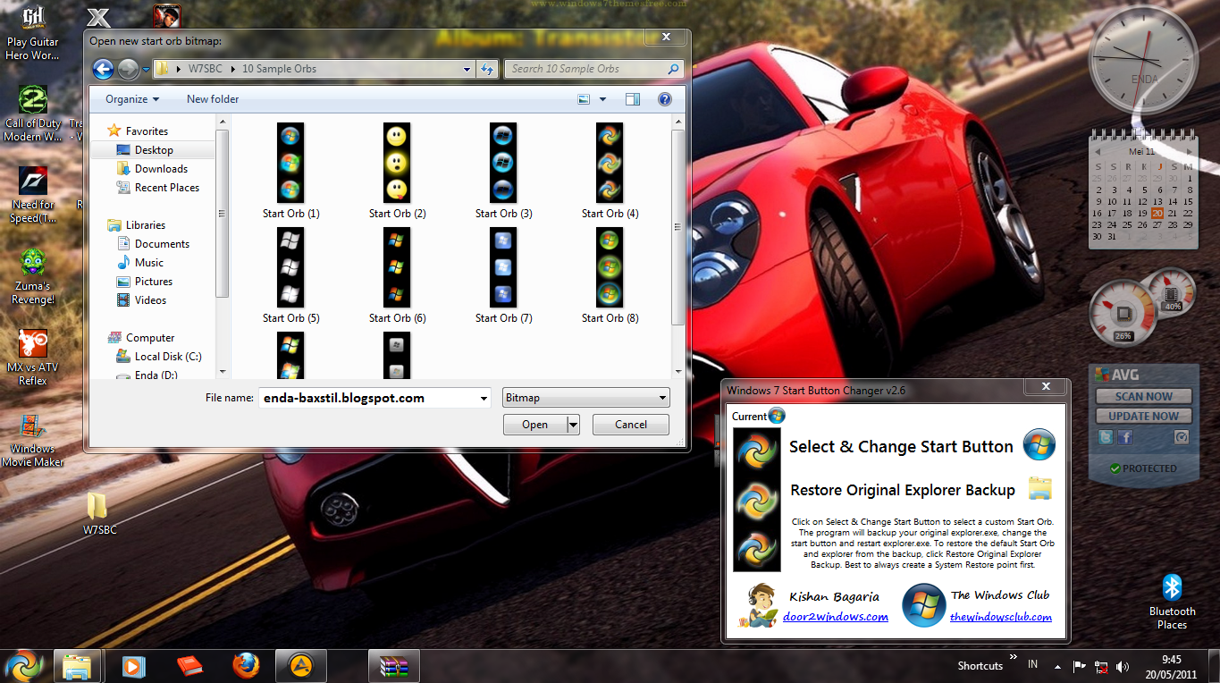Click the Twitter icon in Start Button Changer

pyautogui.click(x=1106, y=436)
